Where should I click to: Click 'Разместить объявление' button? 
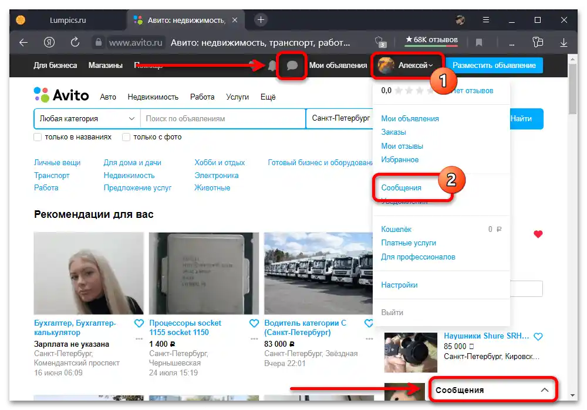(494, 66)
